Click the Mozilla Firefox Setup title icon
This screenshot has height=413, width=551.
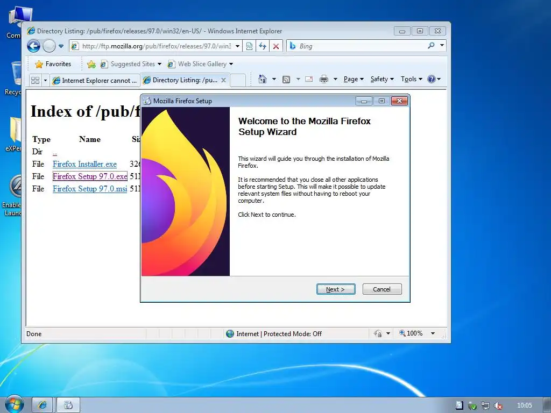click(147, 101)
